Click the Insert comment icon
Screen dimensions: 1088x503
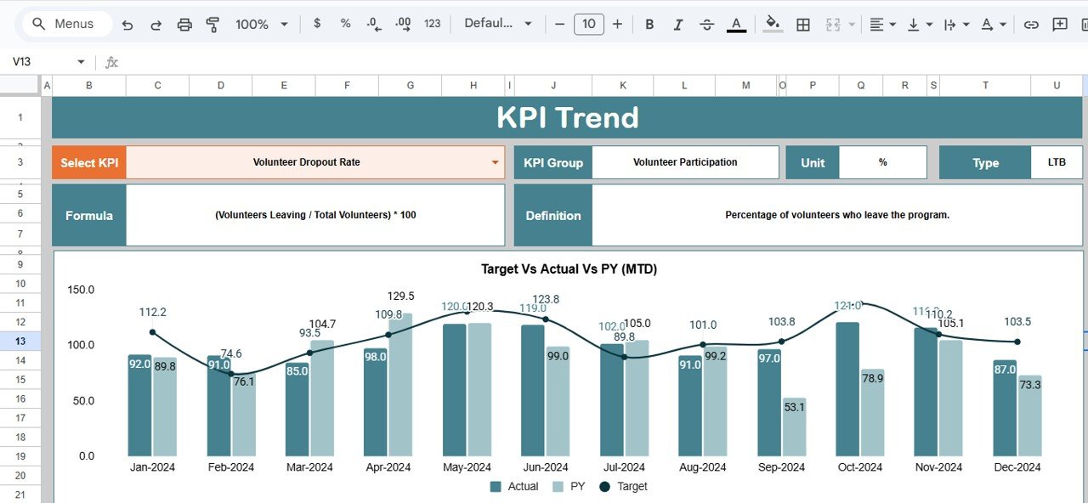click(x=1059, y=24)
